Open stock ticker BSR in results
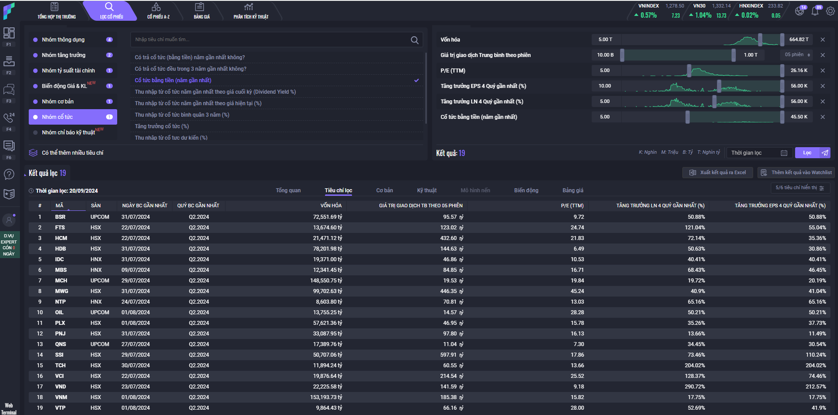This screenshot has width=838, height=415. coord(60,217)
